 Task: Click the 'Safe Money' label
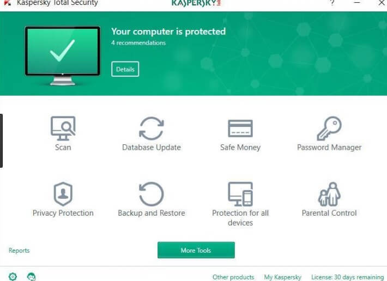pos(240,148)
